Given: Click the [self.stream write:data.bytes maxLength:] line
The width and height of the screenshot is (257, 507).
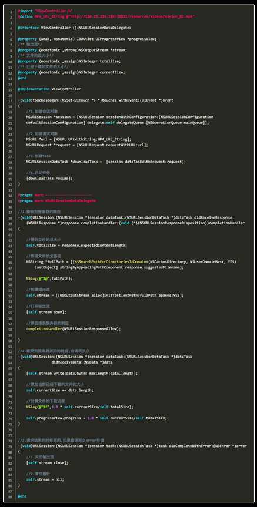Looking at the screenshot, I should 82,373.
